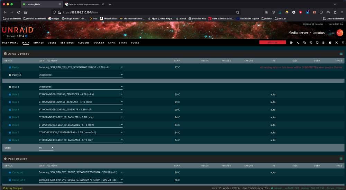The height and width of the screenshot is (190, 346).
Task: Open Disk 7 nvme device dropdown
Action: [x=81, y=133]
